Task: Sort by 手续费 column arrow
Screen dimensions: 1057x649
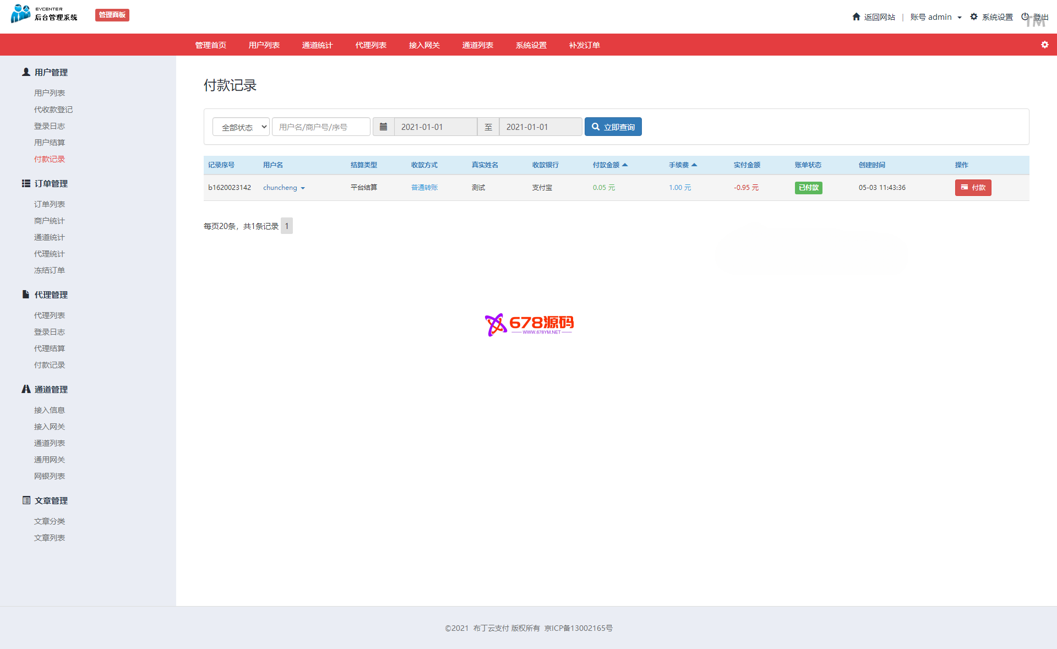Action: 694,165
